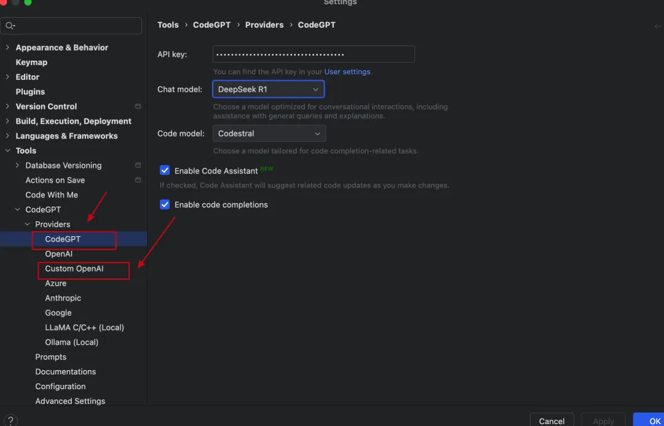Open the help question mark icon

coord(10,420)
